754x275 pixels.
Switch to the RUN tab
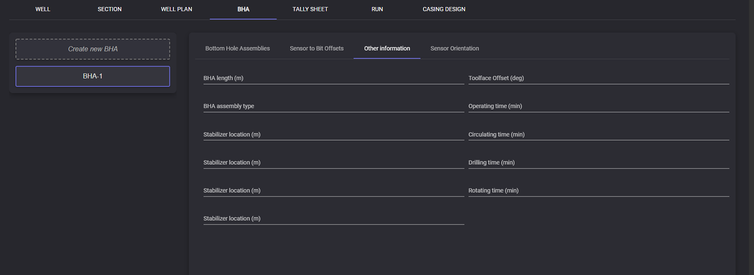pyautogui.click(x=377, y=9)
